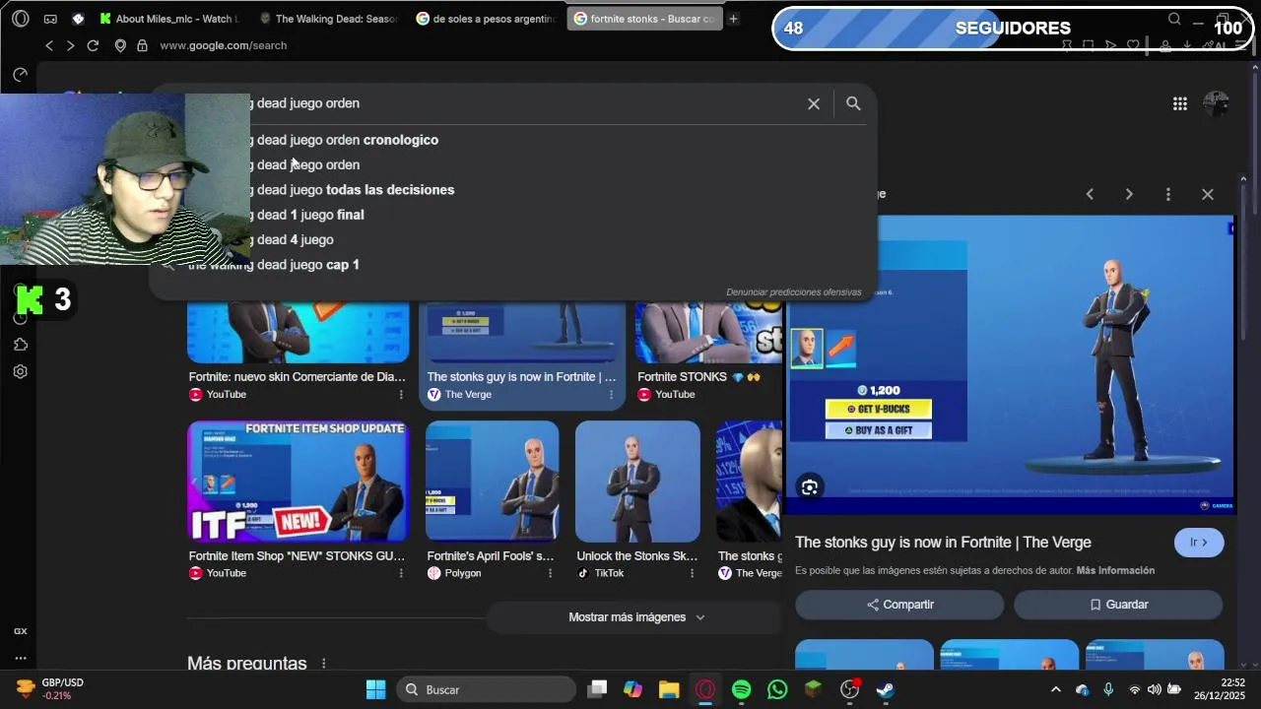The height and width of the screenshot is (709, 1261).
Task: Open the Opera menu icon
Action: pos(20,19)
